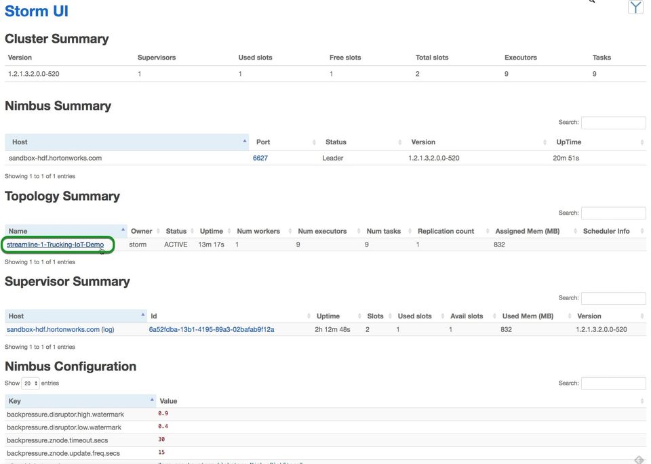Sort topologies by Owner column
This screenshot has height=464, width=651.
click(144, 231)
